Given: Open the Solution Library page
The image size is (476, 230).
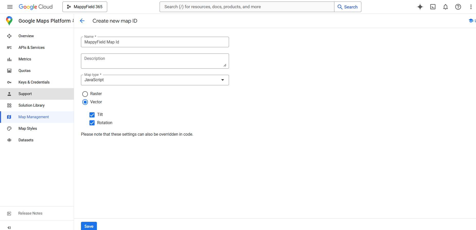Looking at the screenshot, I should [31, 105].
